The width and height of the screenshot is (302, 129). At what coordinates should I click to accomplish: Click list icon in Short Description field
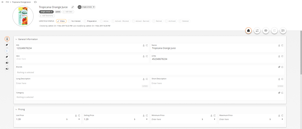pyautogui.click(x=283, y=79)
